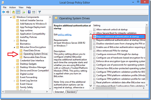Viewport: 151px width, 100px height.
Task: Click settings list horizontal scrollbar left arrow
Action: tap(94, 88)
